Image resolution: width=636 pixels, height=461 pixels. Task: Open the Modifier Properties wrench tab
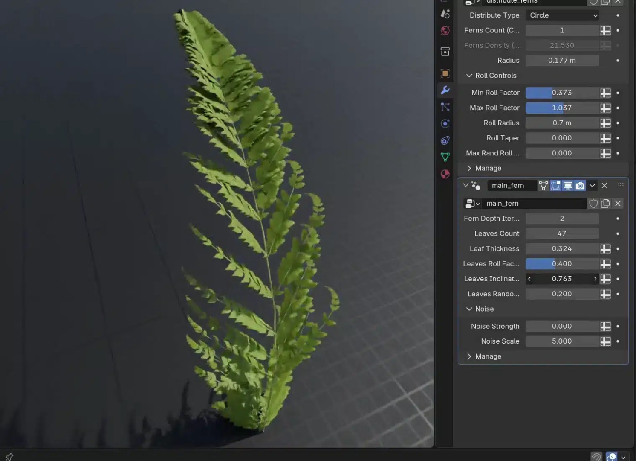click(x=445, y=90)
